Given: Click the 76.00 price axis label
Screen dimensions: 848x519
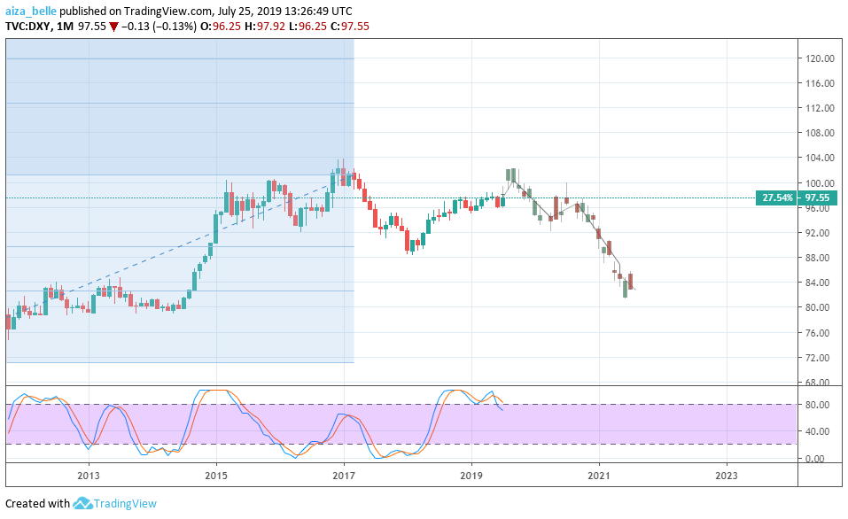Looking at the screenshot, I should point(818,333).
